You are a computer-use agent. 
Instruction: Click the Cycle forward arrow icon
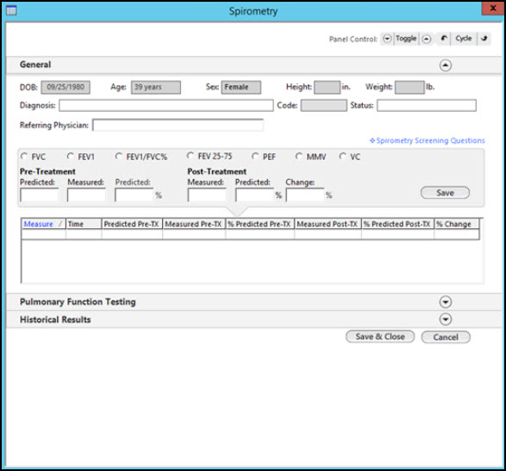click(484, 39)
